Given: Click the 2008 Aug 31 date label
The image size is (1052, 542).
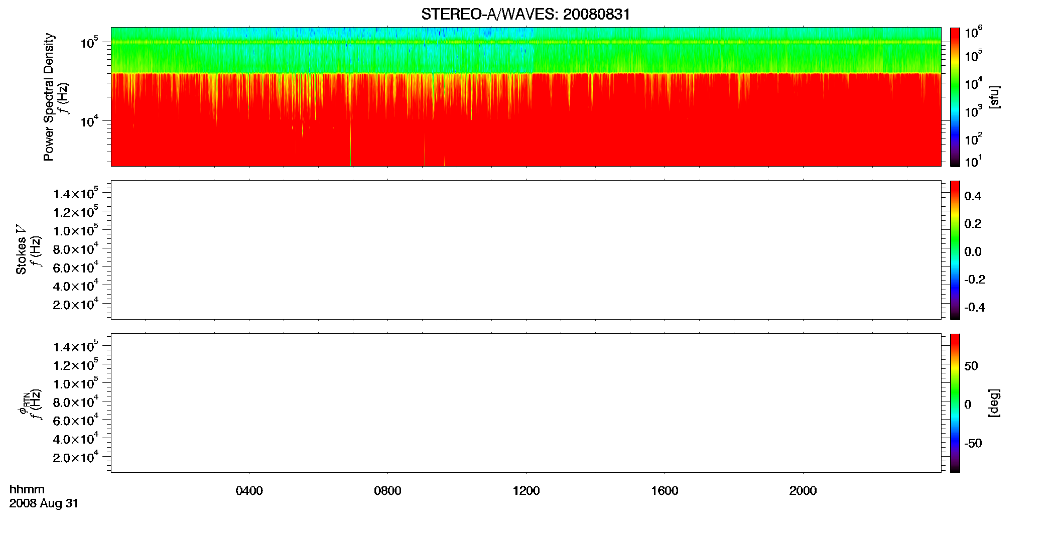Looking at the screenshot, I should click(x=44, y=503).
